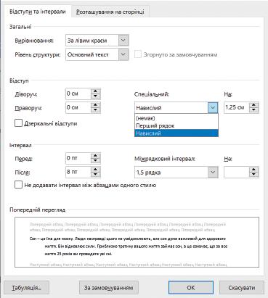Decrease the Ліворуч indent with down arrow
This screenshot has height=298, width=268.
coord(95,96)
